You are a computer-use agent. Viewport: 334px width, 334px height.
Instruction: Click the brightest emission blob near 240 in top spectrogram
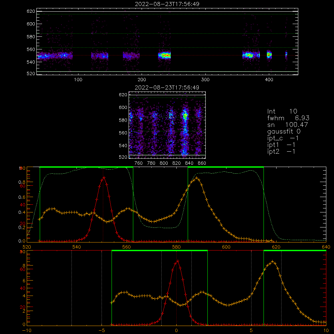tap(164, 55)
